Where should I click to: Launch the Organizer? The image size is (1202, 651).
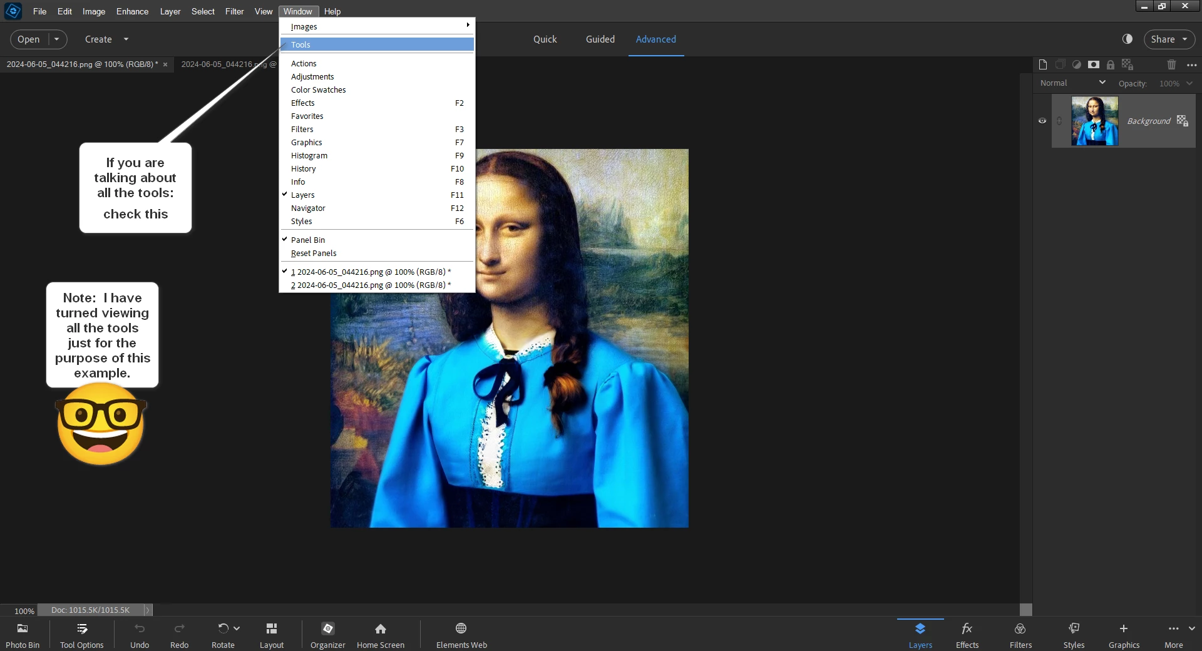pos(328,635)
